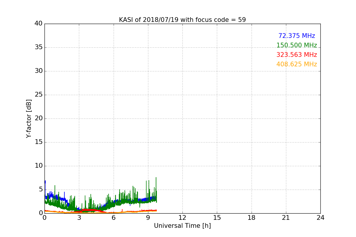The width and height of the screenshot is (356, 237).
Task: Click the plot title 'KASI of 2018/07/19 with focus code = 59'
Action: tap(182, 20)
